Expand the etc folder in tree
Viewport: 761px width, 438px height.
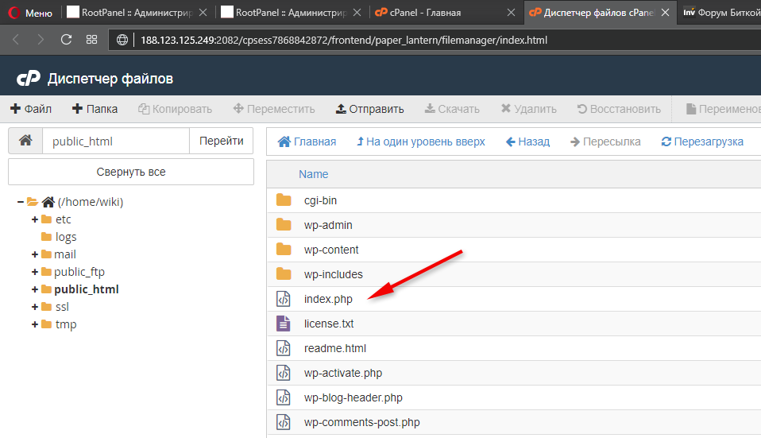[x=35, y=219]
